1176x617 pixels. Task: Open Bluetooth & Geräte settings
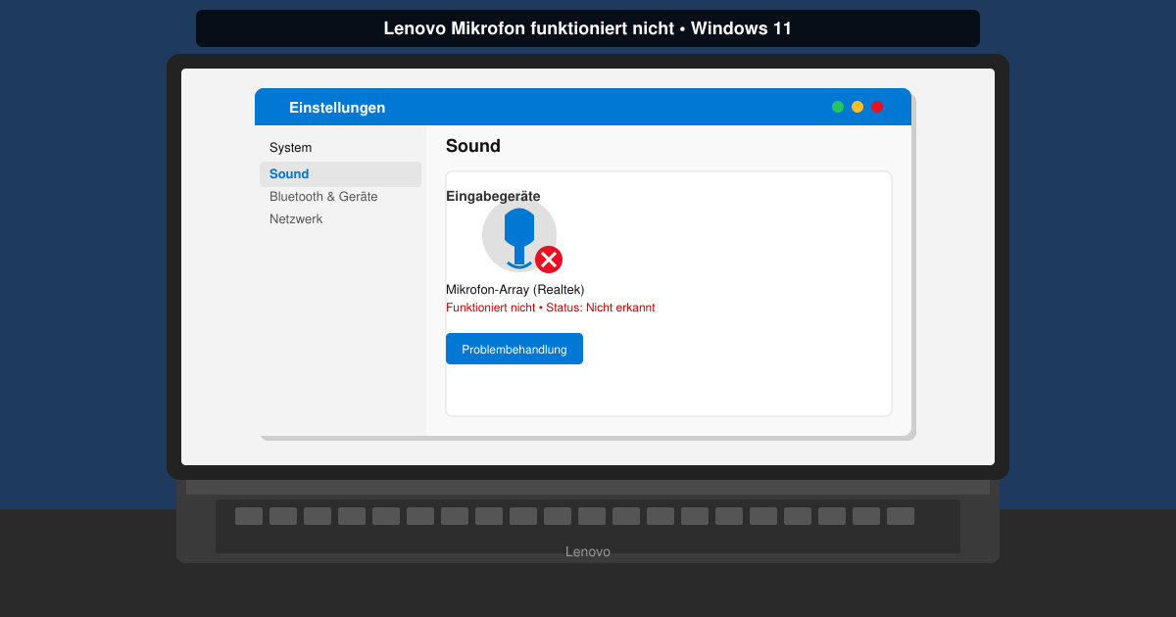(323, 197)
